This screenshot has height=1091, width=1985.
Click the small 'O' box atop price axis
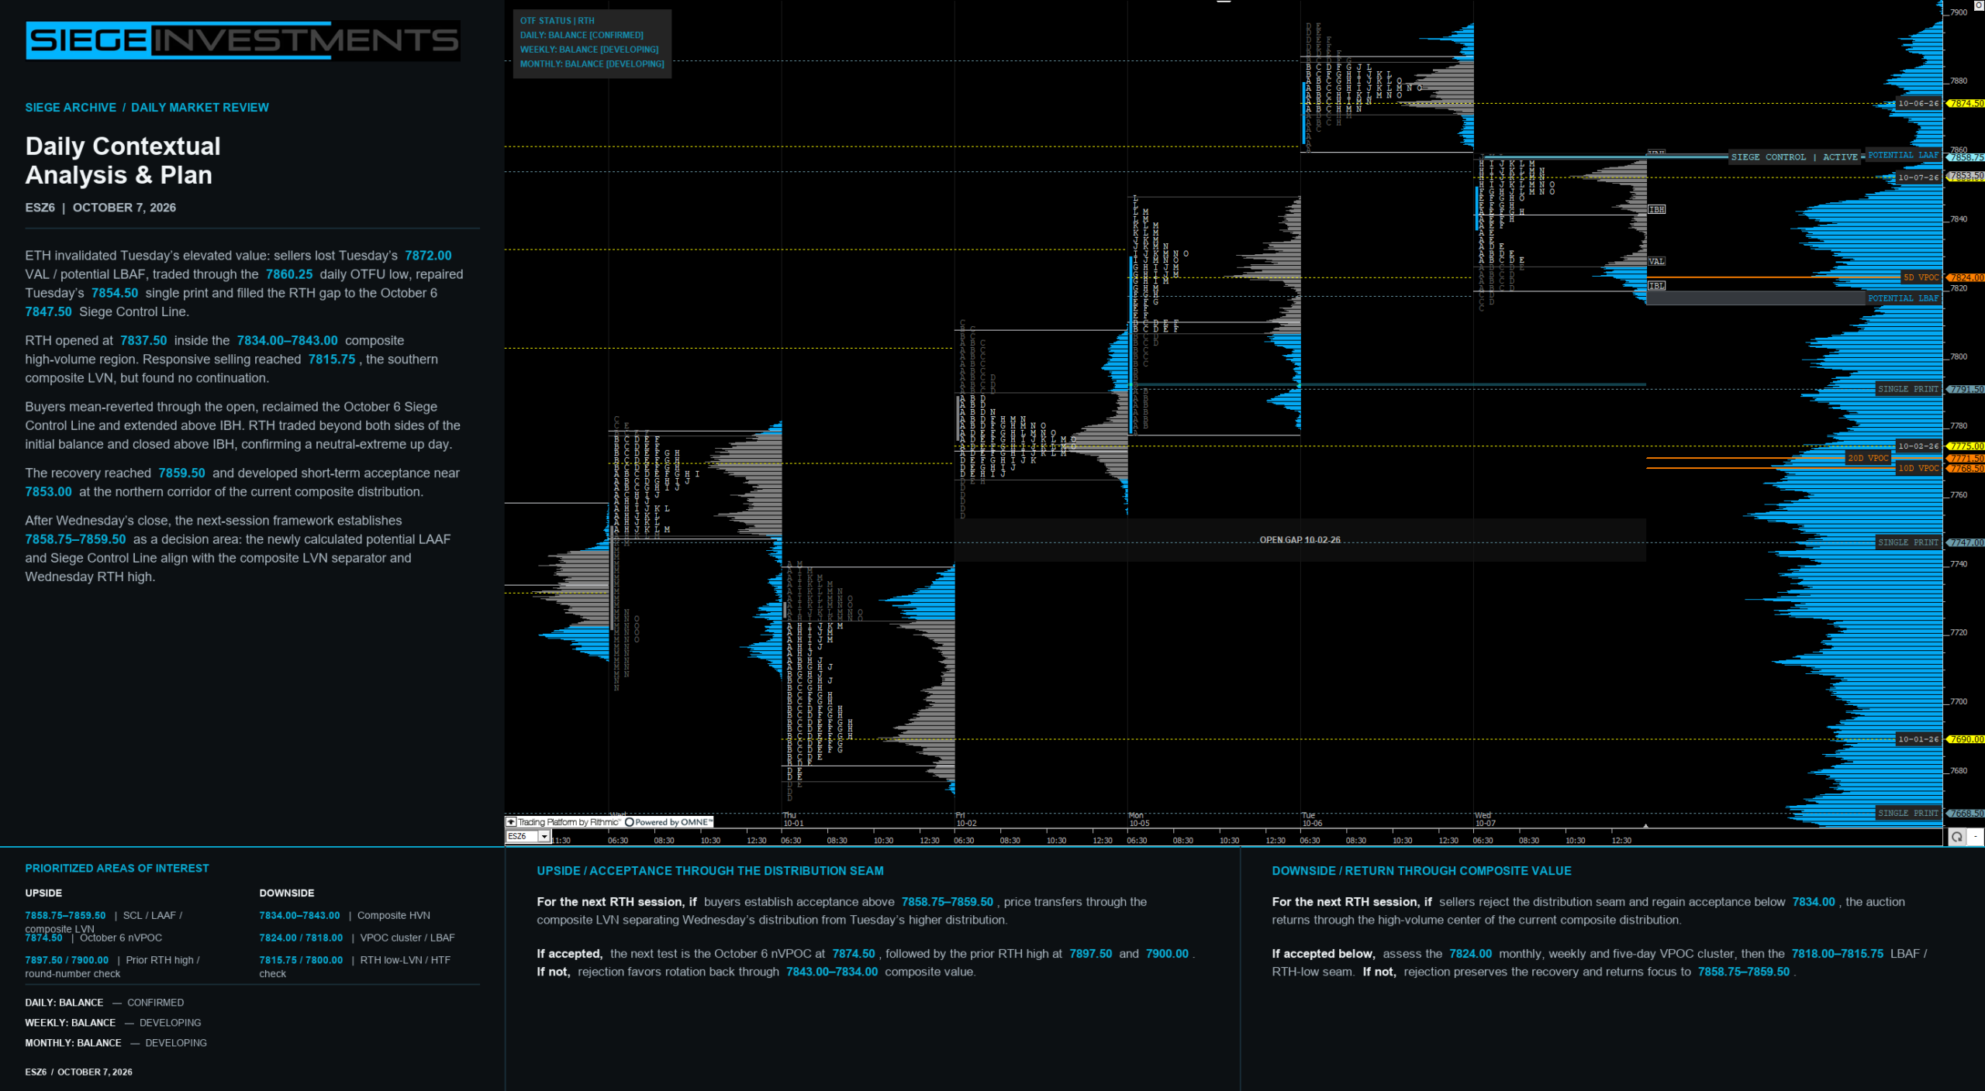1978,5
